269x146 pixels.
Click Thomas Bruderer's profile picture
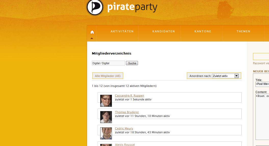106,117
